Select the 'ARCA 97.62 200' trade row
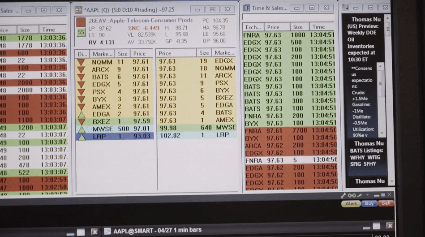Image resolution: width=425 pixels, height=237 pixels. click(x=290, y=145)
